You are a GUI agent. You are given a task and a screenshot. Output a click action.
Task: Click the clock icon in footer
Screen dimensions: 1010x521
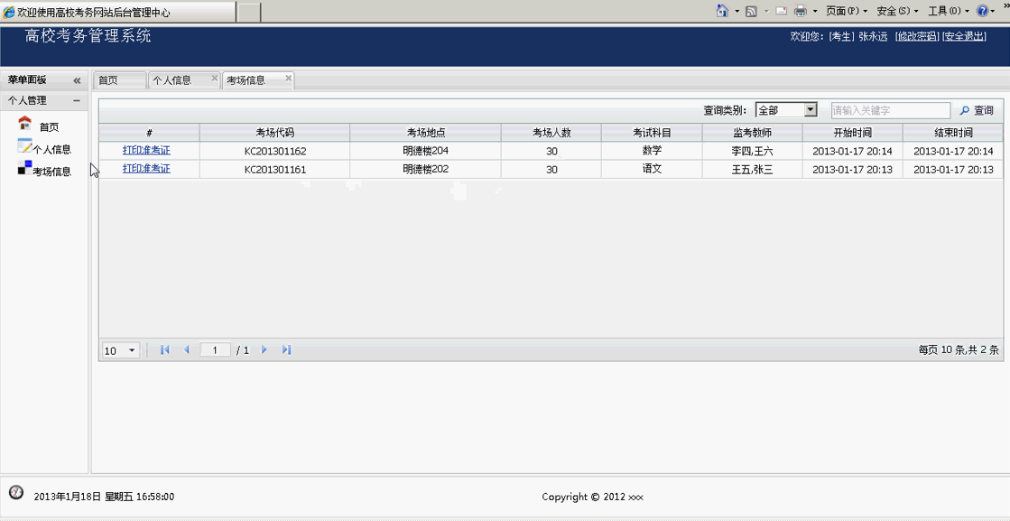16,493
